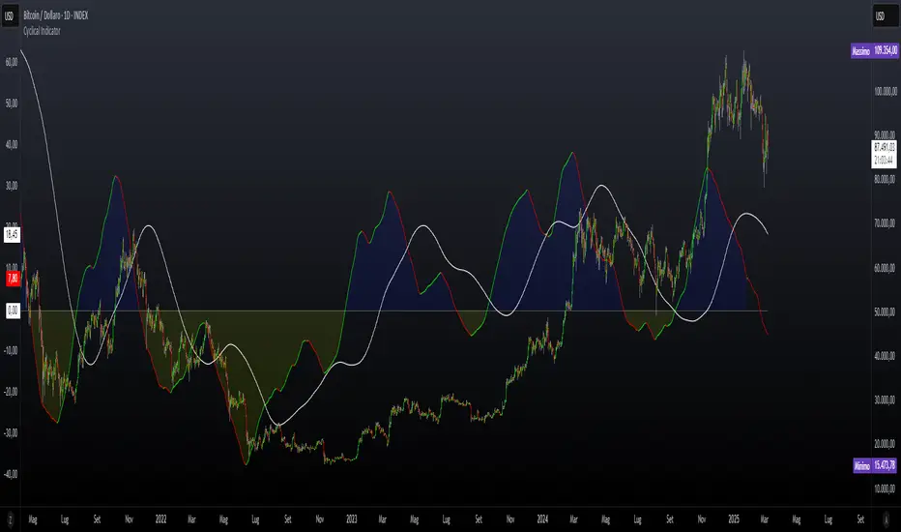Click the 2022 marker on the time axis
The width and height of the screenshot is (901, 532).
click(x=160, y=518)
